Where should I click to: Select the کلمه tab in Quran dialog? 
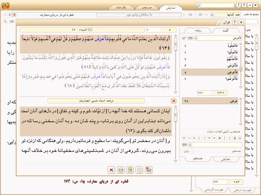pyautogui.click(x=225, y=30)
